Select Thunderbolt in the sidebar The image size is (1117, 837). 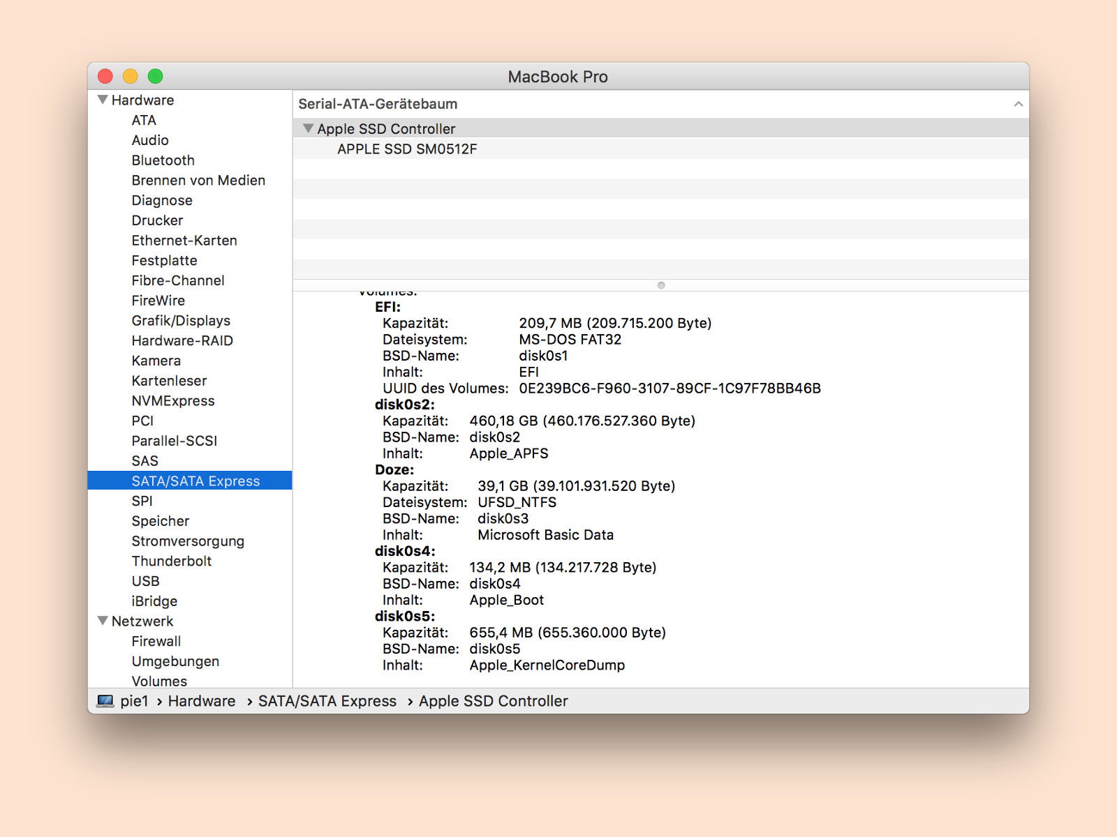[x=172, y=561]
